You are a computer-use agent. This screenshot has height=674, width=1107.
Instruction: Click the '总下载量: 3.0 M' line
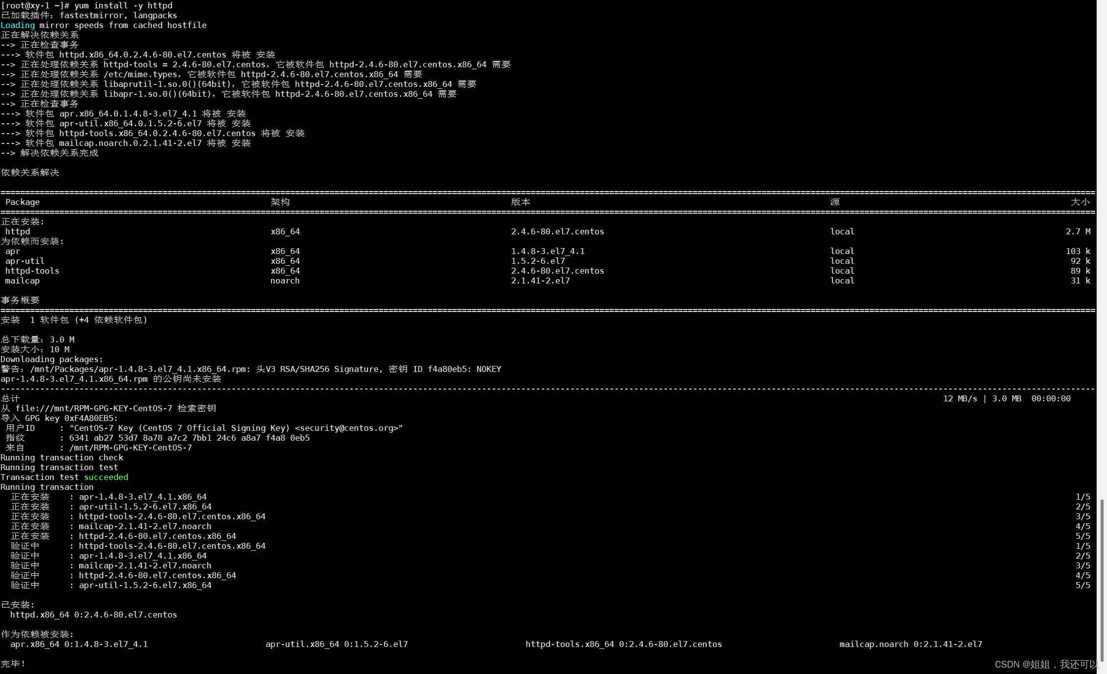coord(38,339)
